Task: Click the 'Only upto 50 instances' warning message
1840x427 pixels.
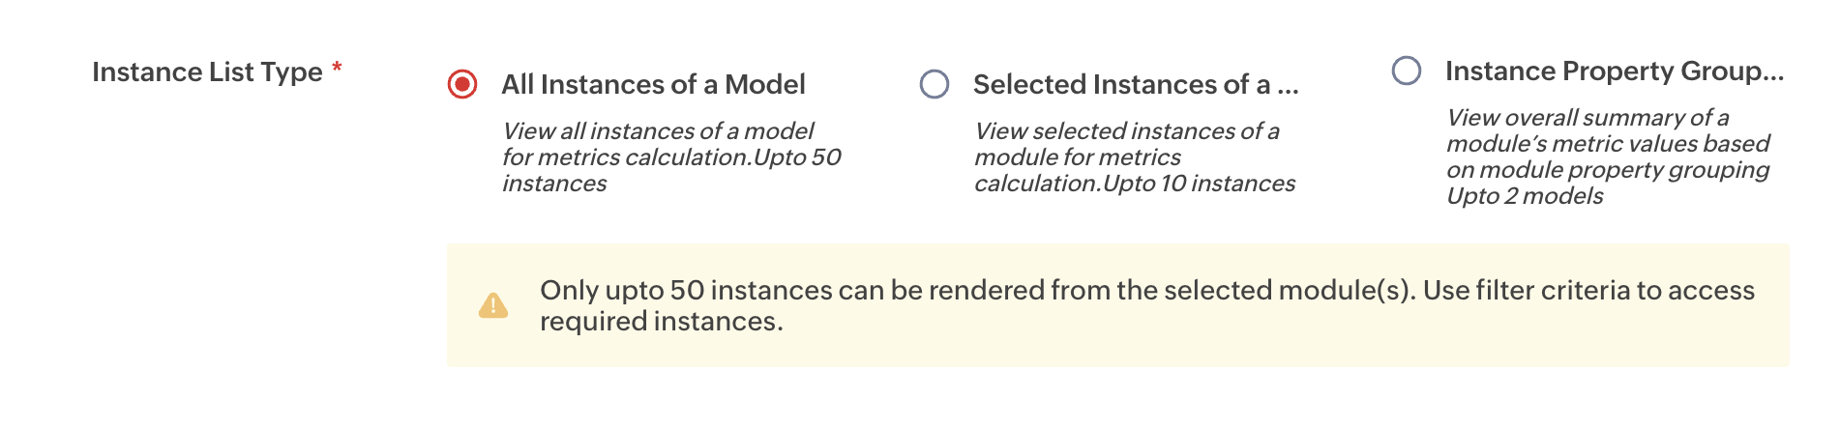Action: (1146, 290)
